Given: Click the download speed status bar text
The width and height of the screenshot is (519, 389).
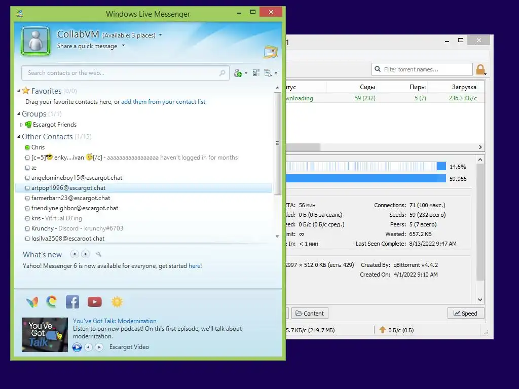Looking at the screenshot, I should pyautogui.click(x=311, y=330).
